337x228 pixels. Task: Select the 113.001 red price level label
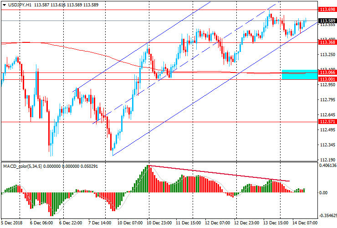pyautogui.click(x=327, y=79)
